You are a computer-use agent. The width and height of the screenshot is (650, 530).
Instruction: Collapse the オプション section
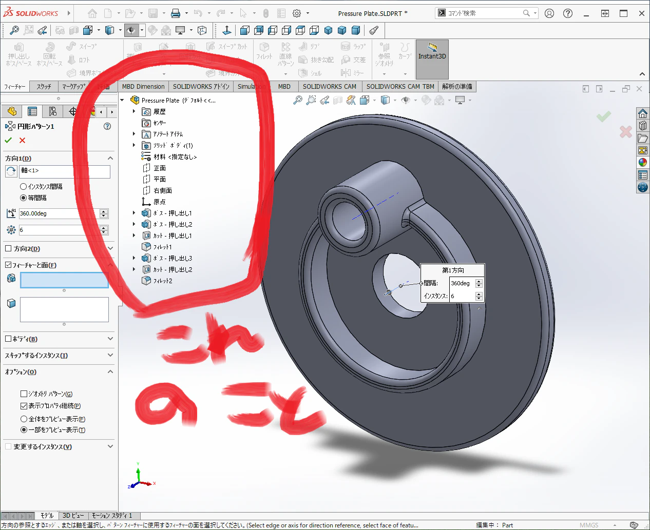(110, 372)
